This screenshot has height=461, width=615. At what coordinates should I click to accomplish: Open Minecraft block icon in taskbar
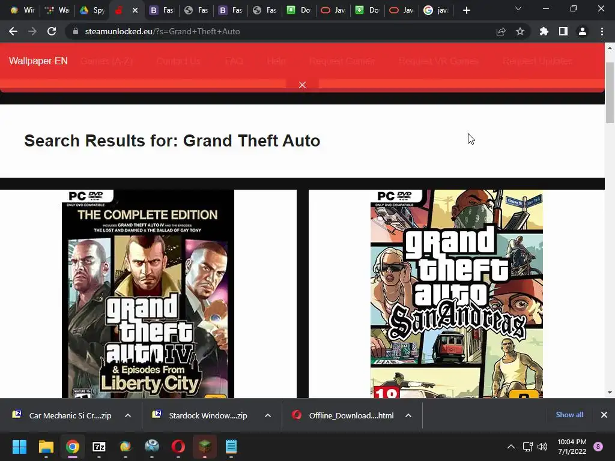(205, 447)
